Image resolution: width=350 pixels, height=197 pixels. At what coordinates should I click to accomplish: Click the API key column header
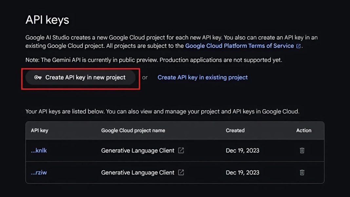(x=39, y=130)
